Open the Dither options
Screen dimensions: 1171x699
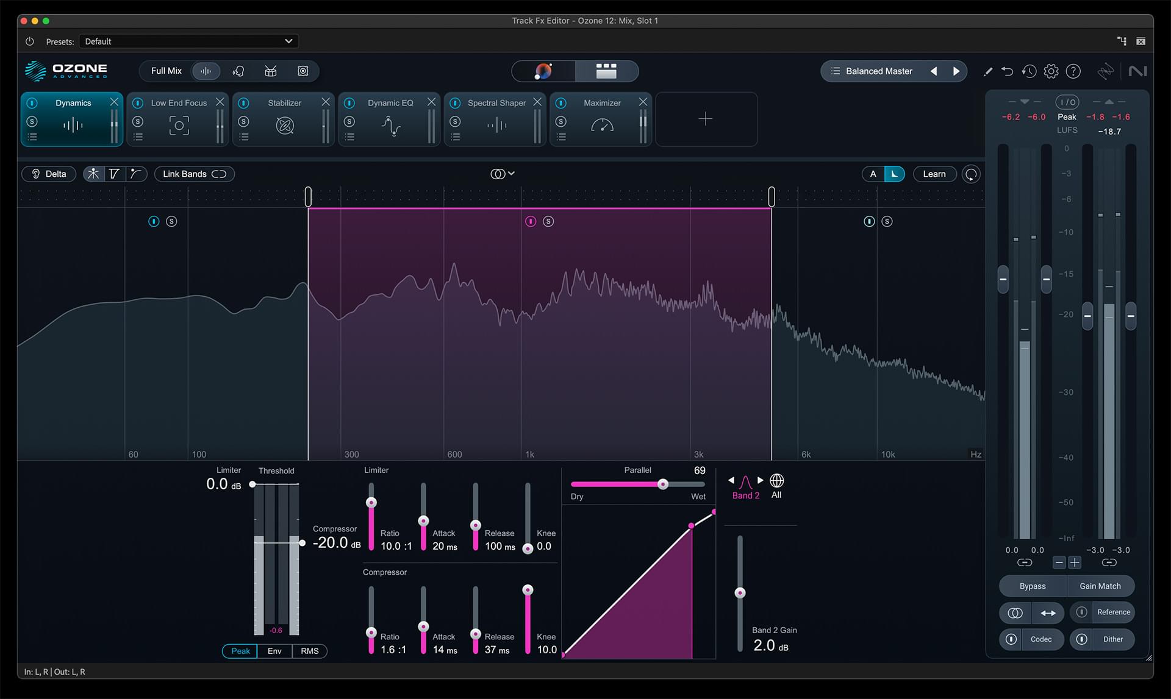(x=1113, y=639)
